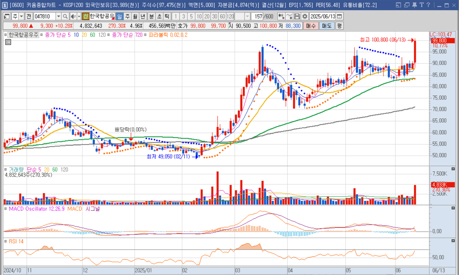This screenshot has width=459, height=275.
Task: Click the add candlestick chart icon
Action: click(281, 16)
